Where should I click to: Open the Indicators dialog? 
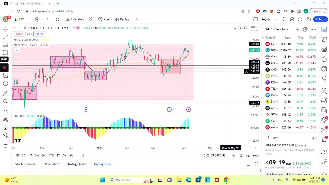pos(75,19)
